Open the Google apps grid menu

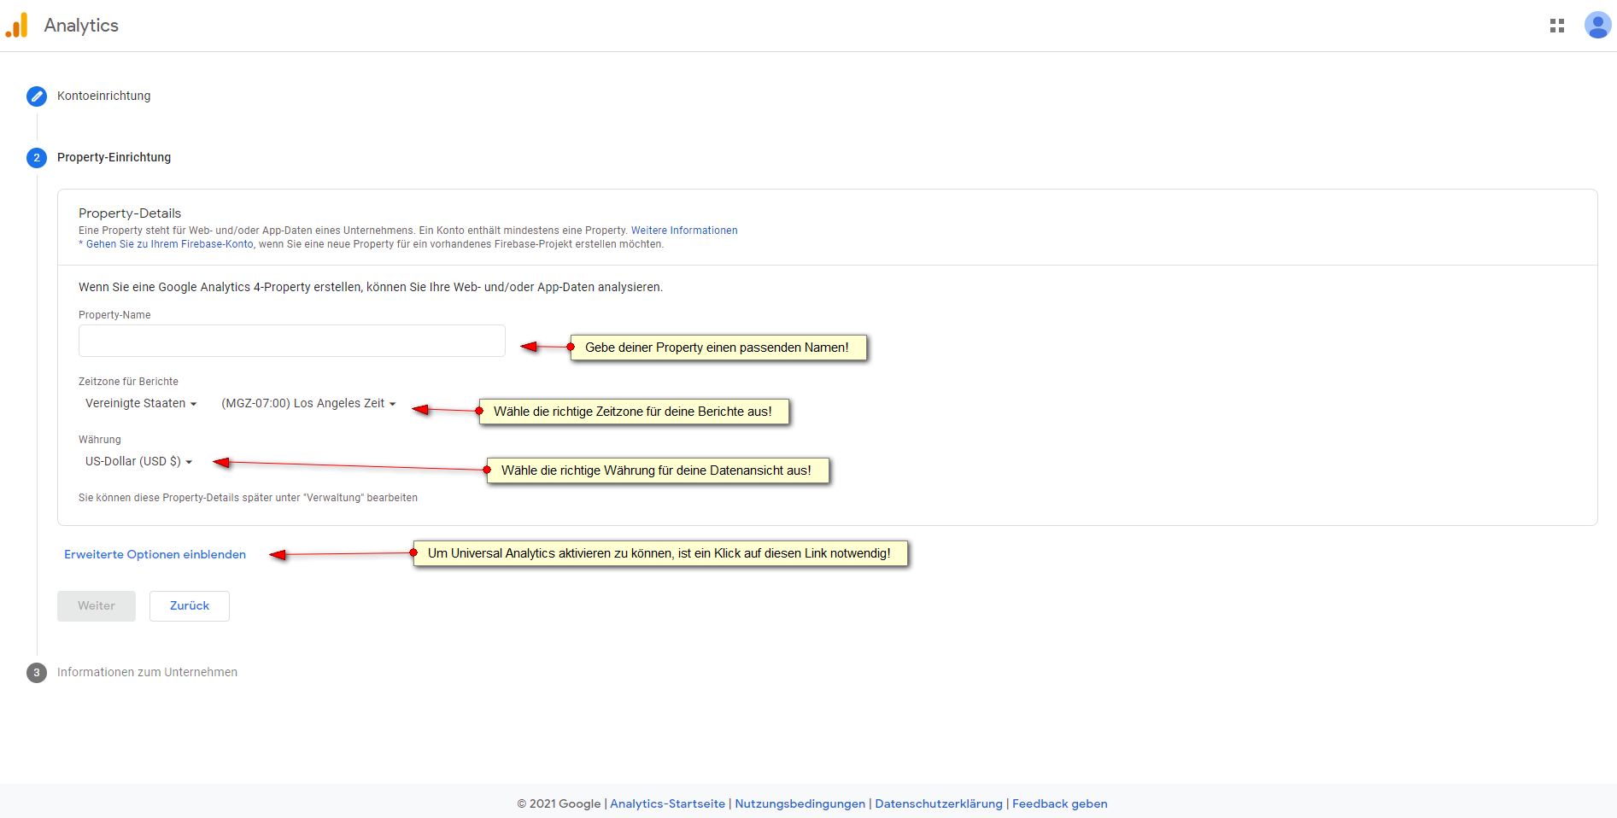tap(1557, 26)
